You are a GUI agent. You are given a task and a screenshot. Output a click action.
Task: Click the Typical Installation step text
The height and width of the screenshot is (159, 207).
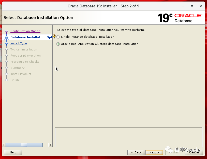coord(24,49)
